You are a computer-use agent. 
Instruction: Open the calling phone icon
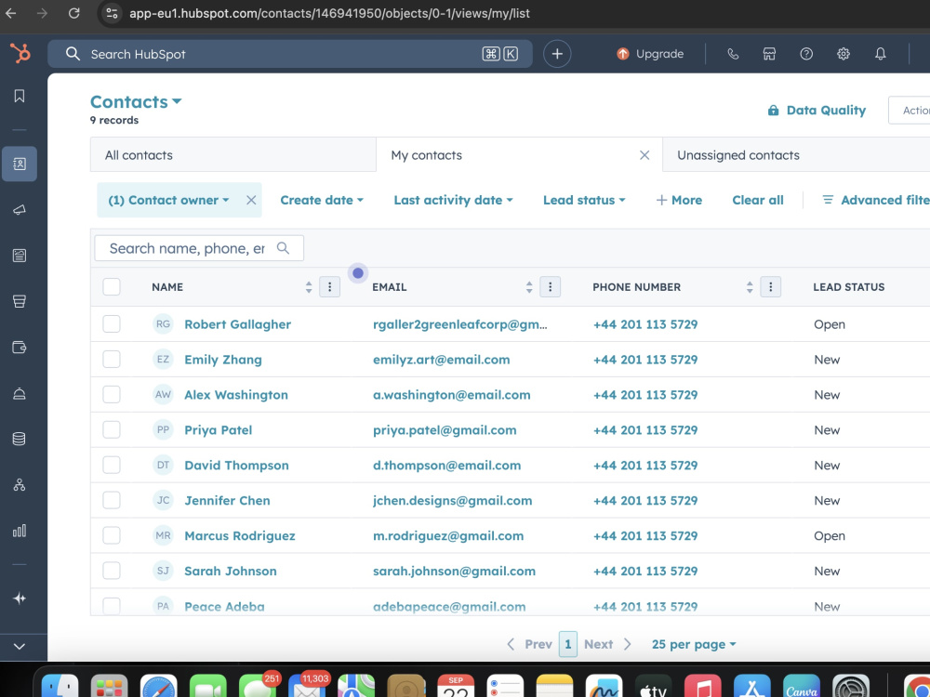tap(733, 54)
